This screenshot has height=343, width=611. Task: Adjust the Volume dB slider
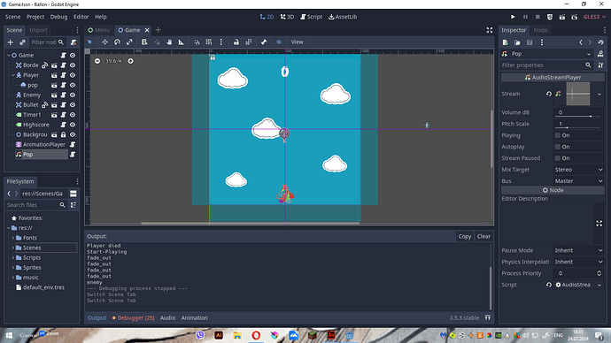pos(578,116)
